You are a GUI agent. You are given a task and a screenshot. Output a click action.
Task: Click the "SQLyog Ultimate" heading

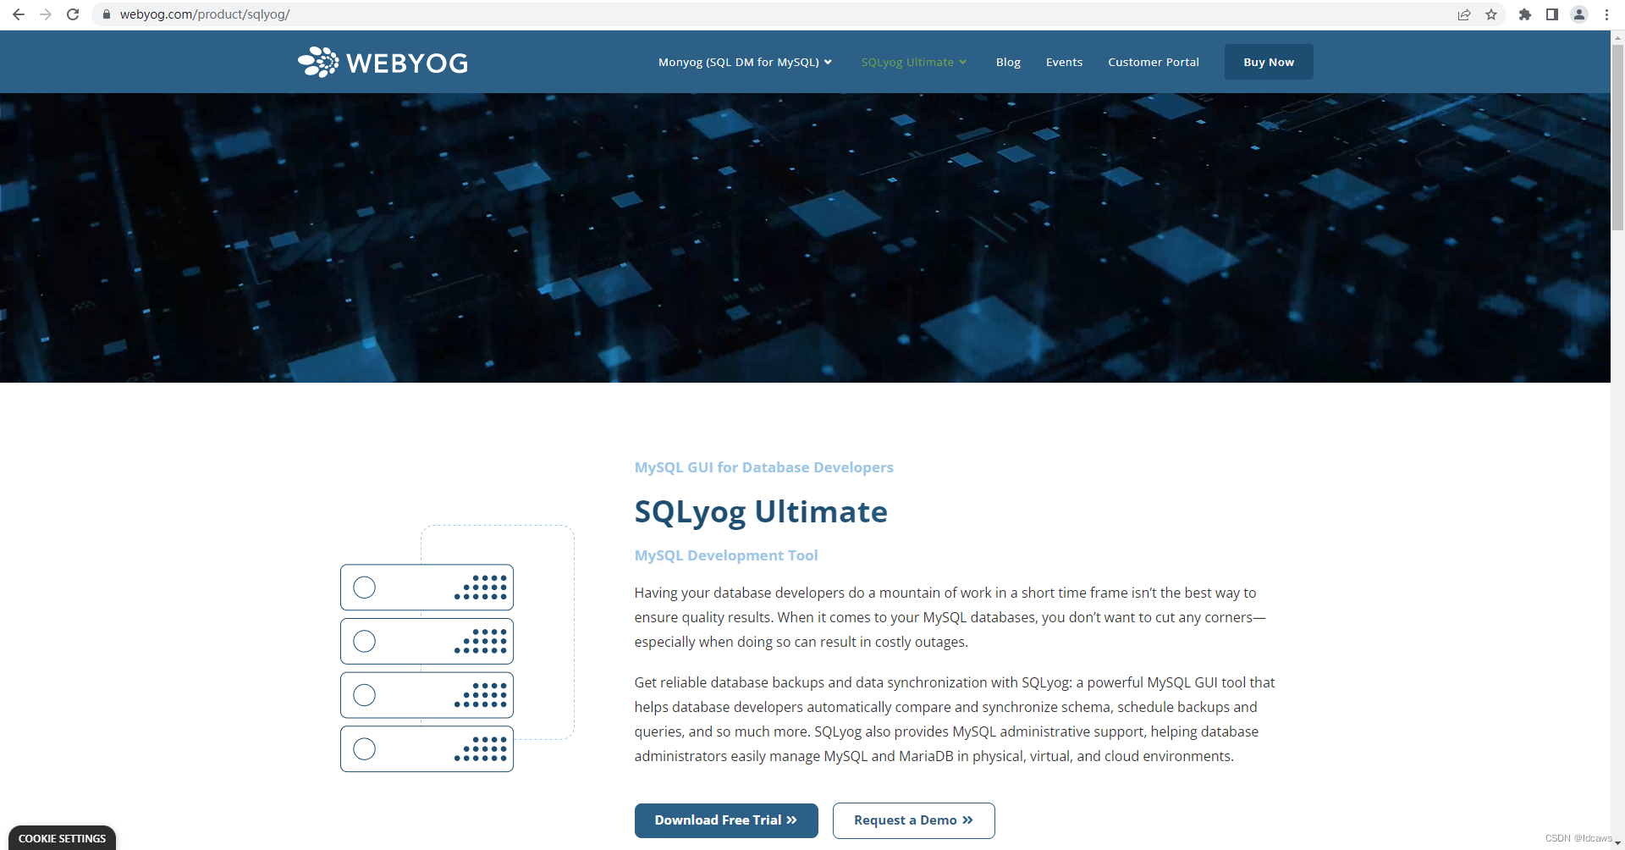[x=761, y=512]
